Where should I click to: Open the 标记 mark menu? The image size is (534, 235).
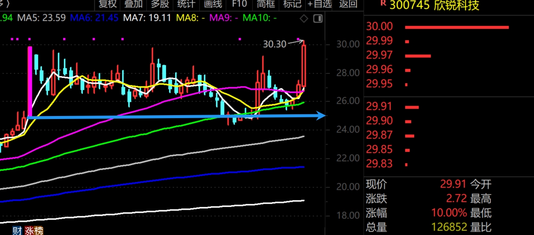tap(292, 4)
